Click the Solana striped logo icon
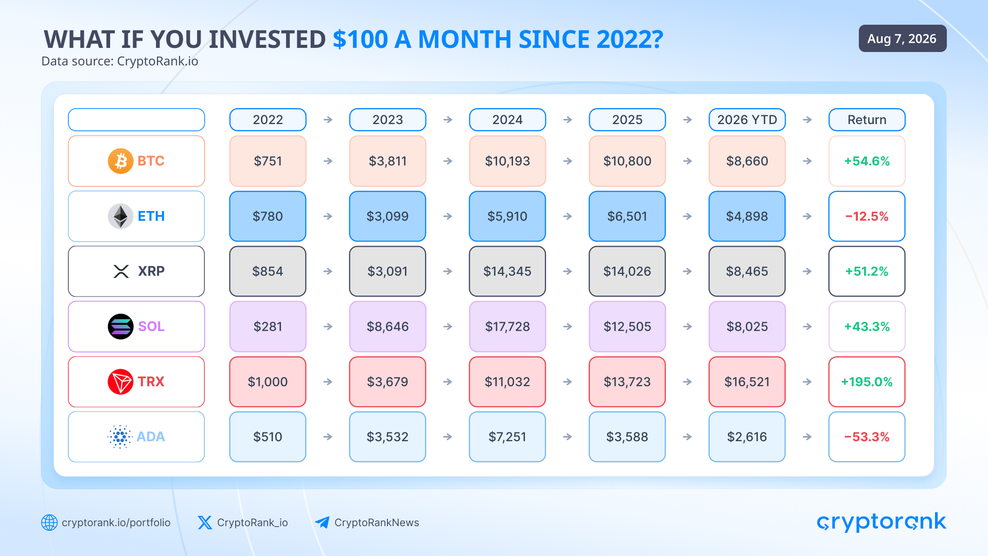The height and width of the screenshot is (556, 988). point(120,326)
